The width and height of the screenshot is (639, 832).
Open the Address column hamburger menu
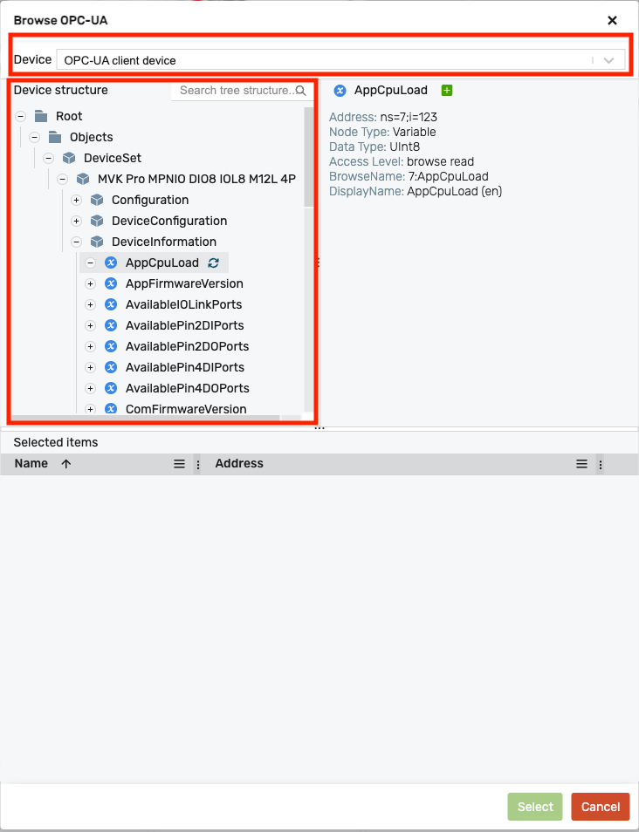pyautogui.click(x=581, y=464)
